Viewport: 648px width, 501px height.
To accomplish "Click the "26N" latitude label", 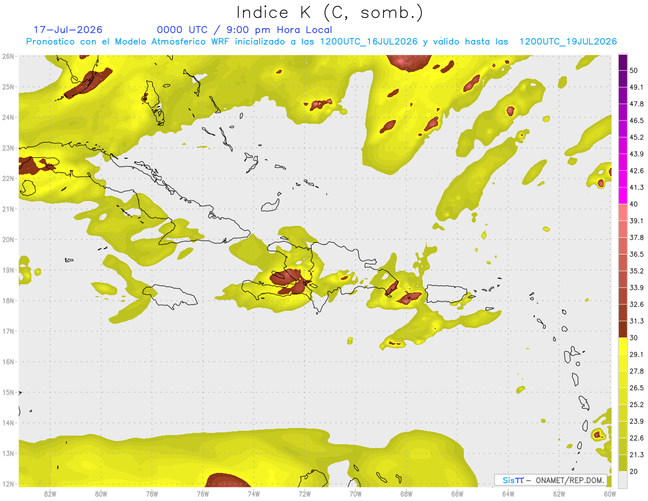I will click(x=8, y=56).
